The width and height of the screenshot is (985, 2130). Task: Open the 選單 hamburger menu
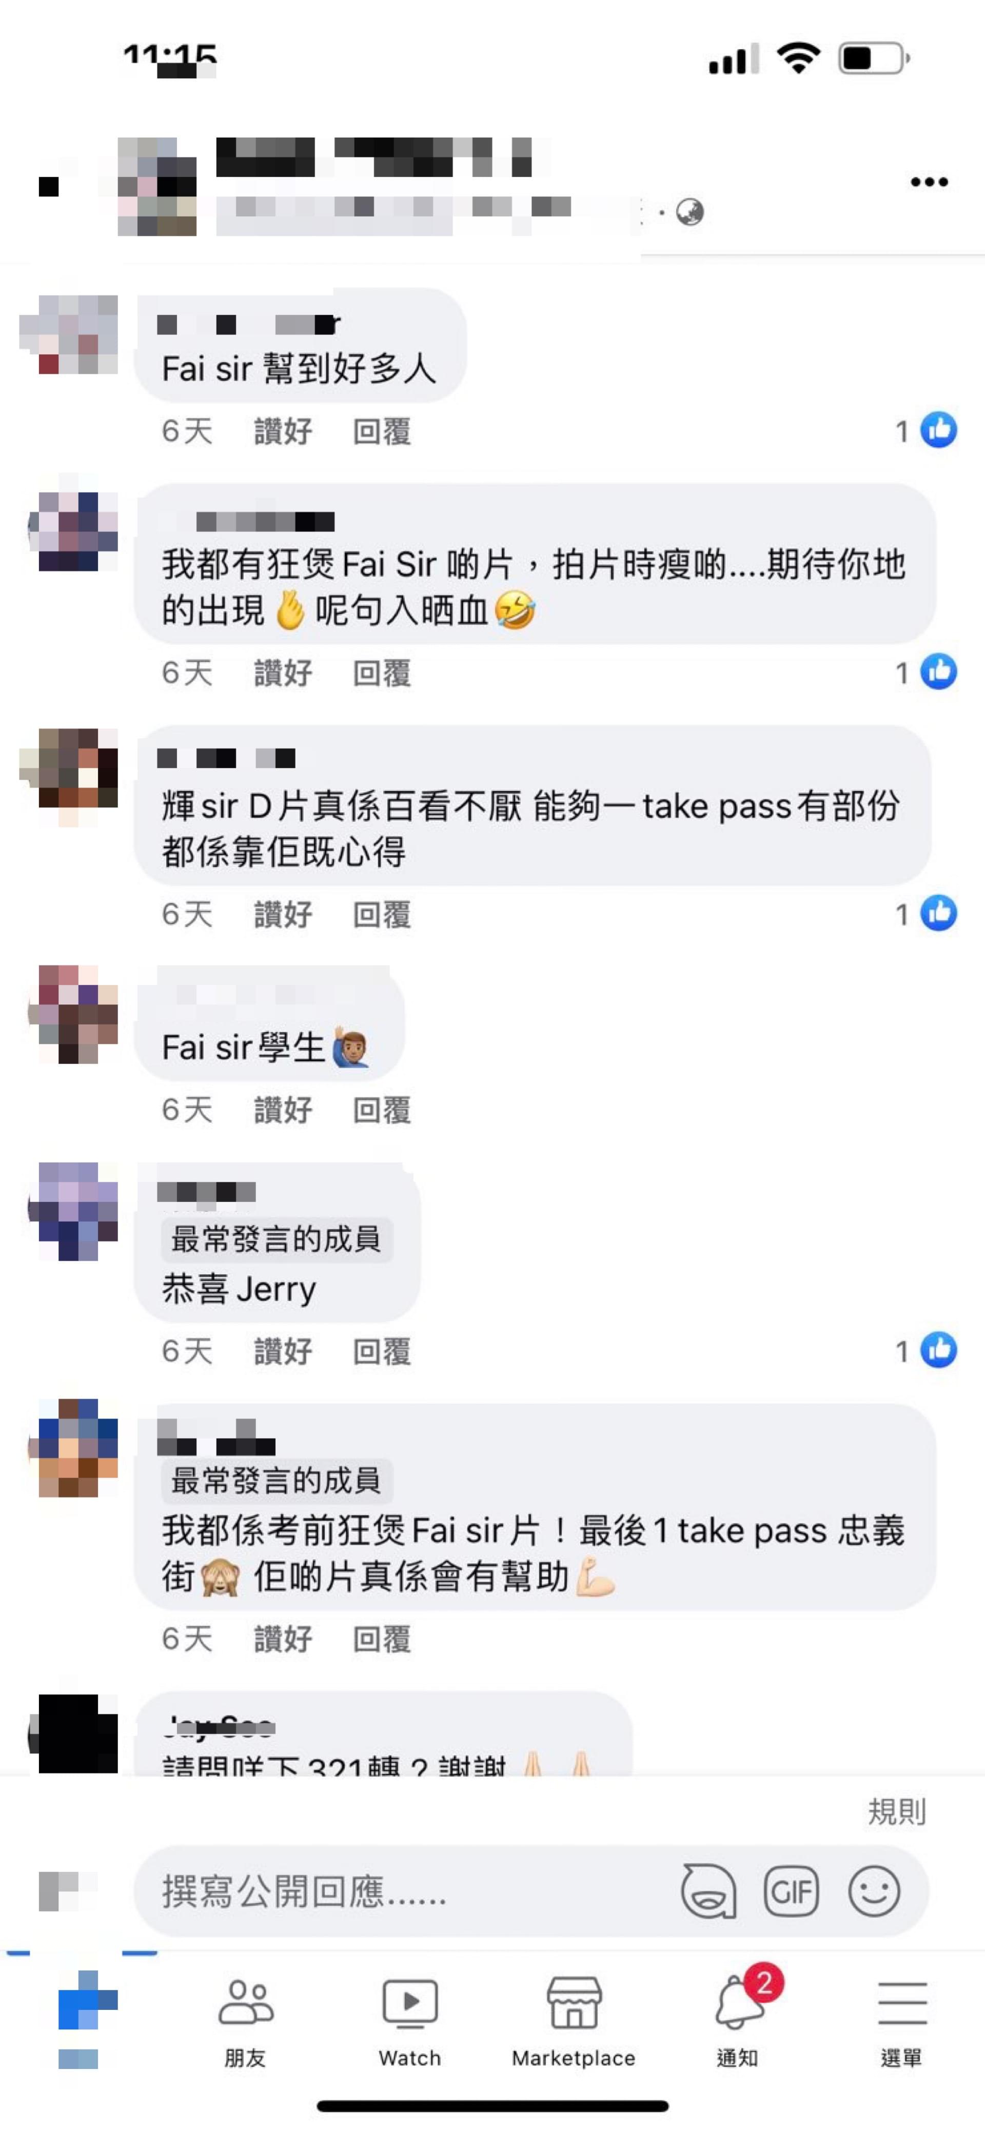click(x=901, y=2022)
